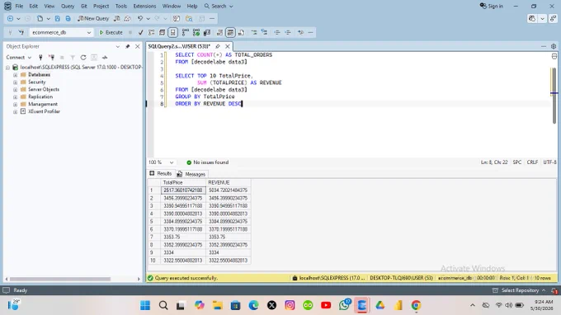
Task: Click the Change Connection icon
Action: point(21,32)
